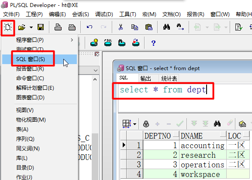Click into the SQL editor with select statement
Image resolution: width=252 pixels, height=180 pixels.
click(x=185, y=98)
